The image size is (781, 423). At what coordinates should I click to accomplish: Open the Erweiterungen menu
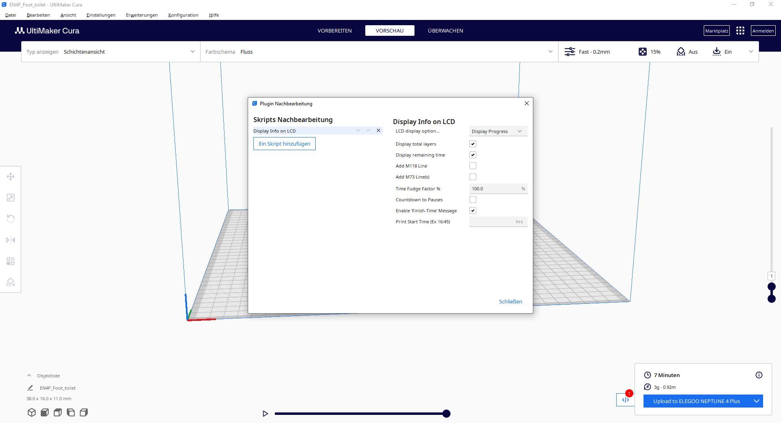coord(142,15)
